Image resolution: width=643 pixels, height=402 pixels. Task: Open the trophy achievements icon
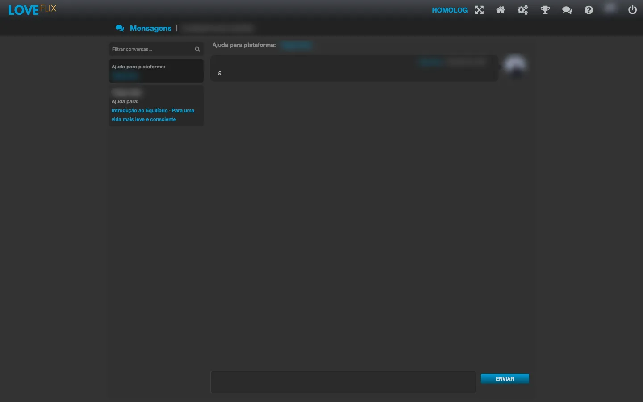pos(545,10)
